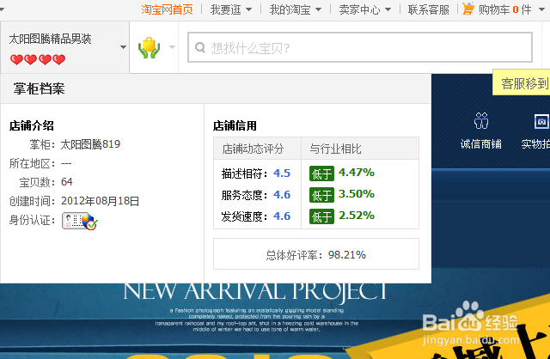Click the magnifier search icon
This screenshot has width=550, height=359.
click(200, 47)
